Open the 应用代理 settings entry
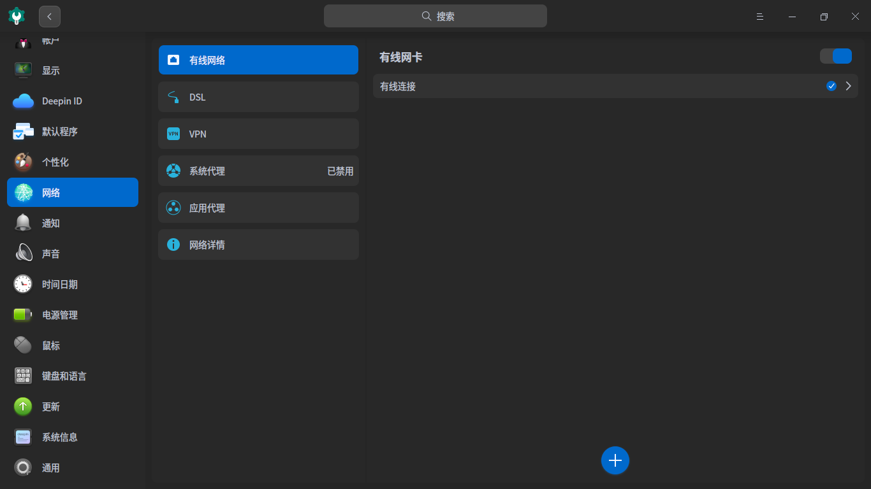The height and width of the screenshot is (489, 871). [x=258, y=208]
